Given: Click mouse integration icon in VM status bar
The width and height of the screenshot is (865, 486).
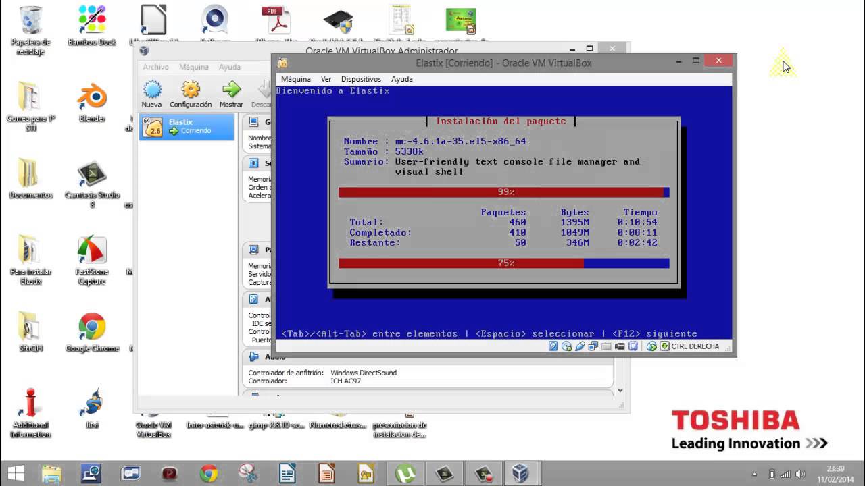Looking at the screenshot, I should (651, 346).
